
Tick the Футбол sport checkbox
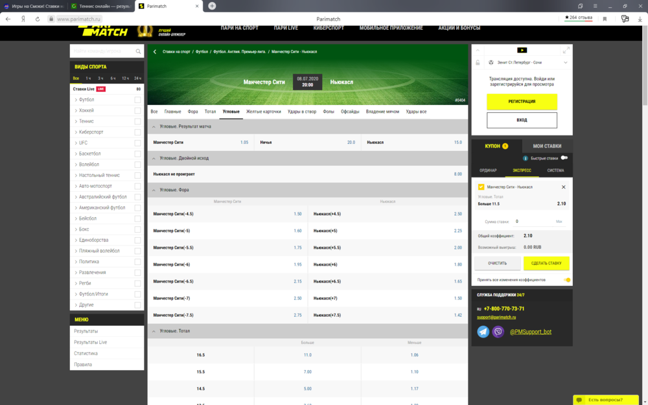[x=137, y=100]
